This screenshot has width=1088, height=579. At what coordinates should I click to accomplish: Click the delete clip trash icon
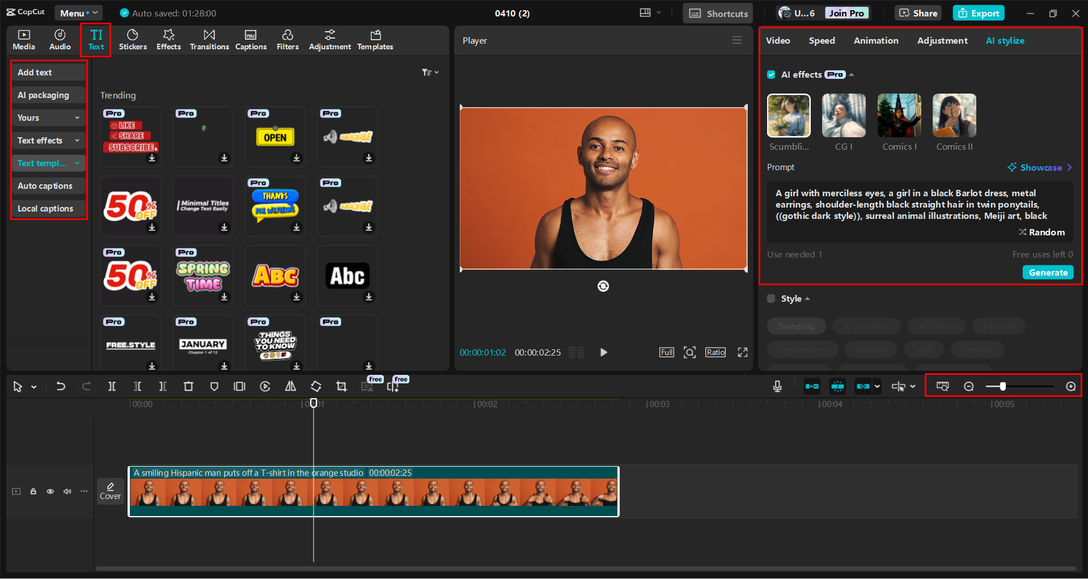click(x=188, y=386)
